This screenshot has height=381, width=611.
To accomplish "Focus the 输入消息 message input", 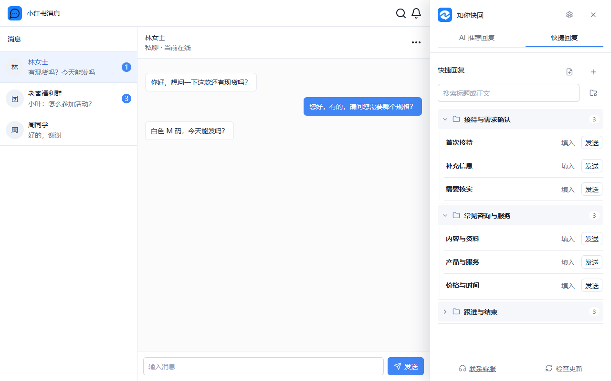I will point(263,366).
